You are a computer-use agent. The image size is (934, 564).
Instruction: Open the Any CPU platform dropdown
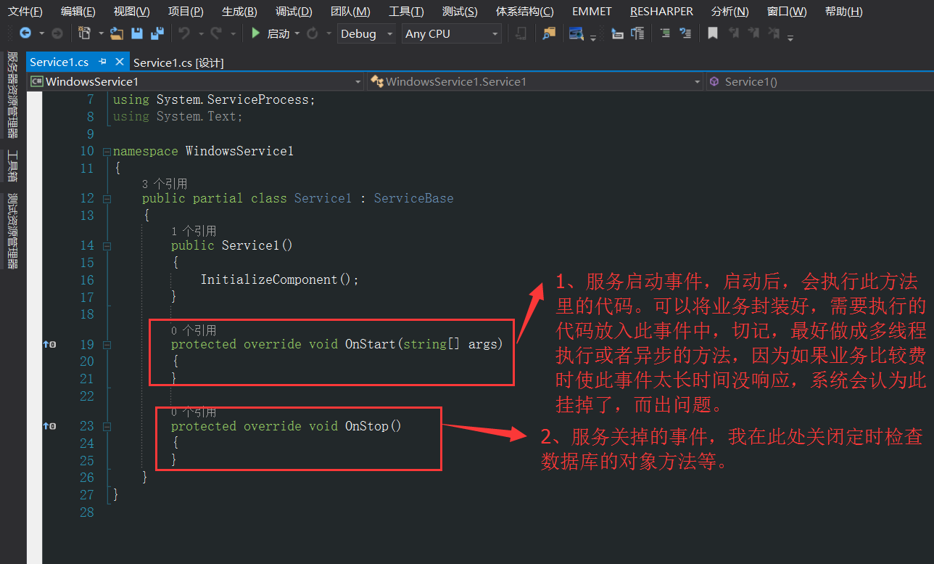[x=452, y=33]
